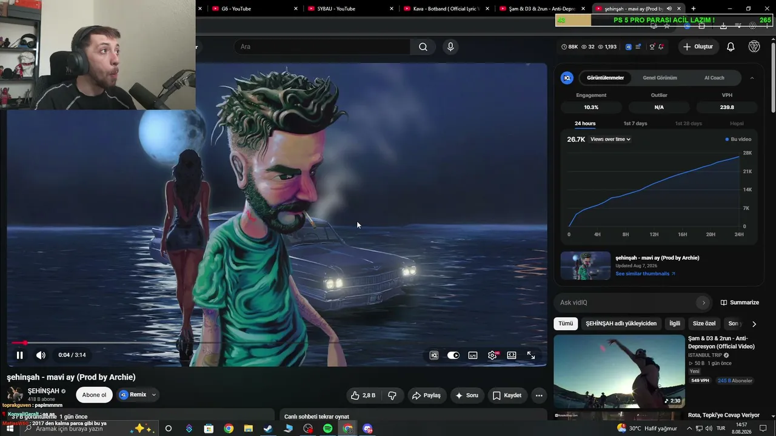Click the Ara search field
The width and height of the screenshot is (776, 436).
point(322,47)
